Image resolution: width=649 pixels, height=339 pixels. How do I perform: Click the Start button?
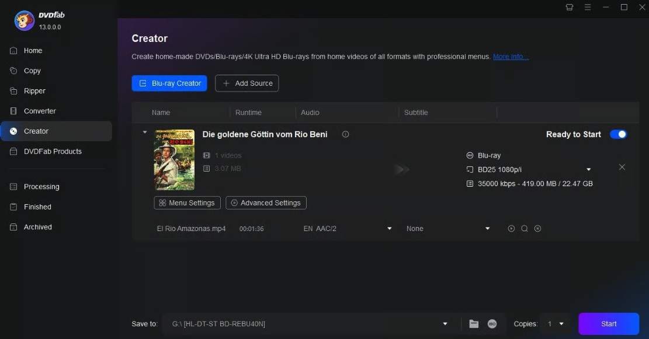(609, 324)
